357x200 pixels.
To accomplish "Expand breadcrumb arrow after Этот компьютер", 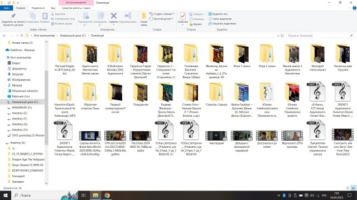I will click(57, 36).
